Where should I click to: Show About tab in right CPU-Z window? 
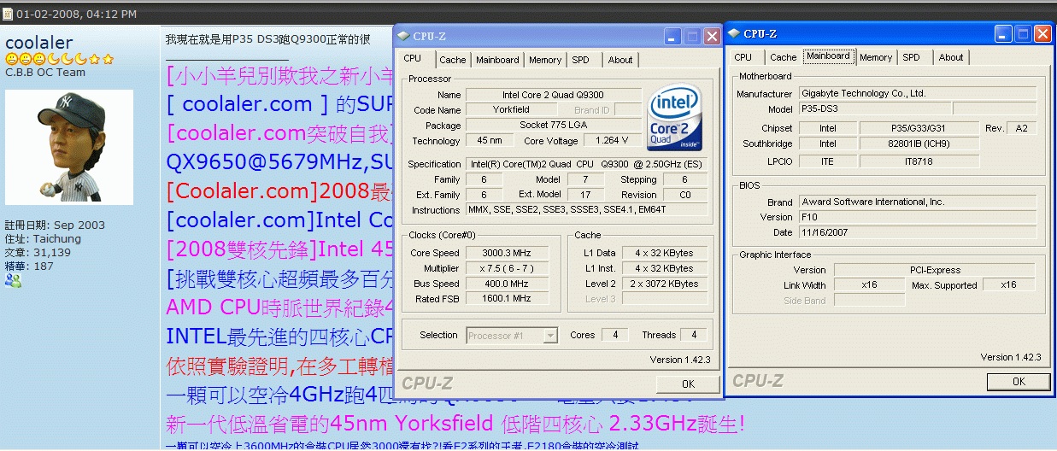click(x=951, y=57)
